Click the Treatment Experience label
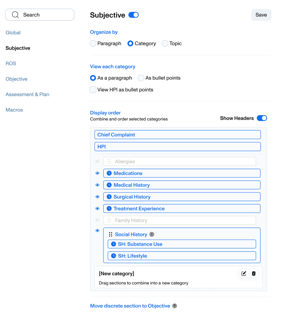The image size is (289, 312). tap(139, 208)
